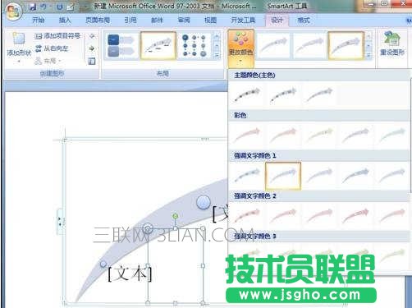Open the 插入 ribbon tab
Image resolution: width=412 pixels, height=308 pixels.
(65, 20)
